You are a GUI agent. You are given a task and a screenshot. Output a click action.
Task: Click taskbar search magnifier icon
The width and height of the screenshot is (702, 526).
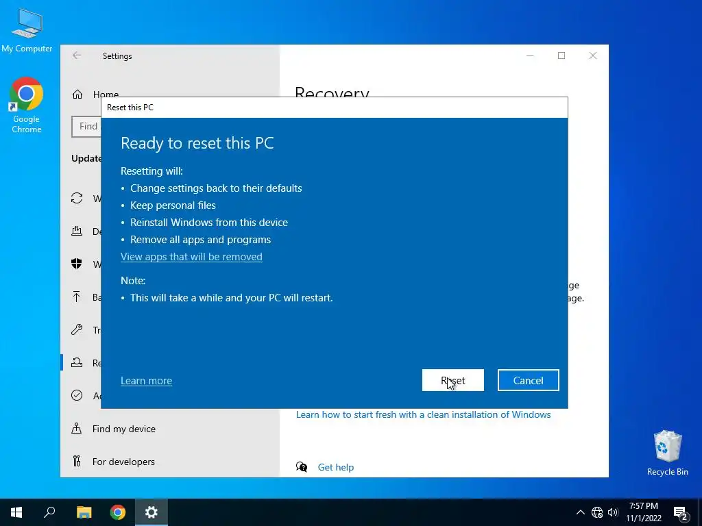click(x=49, y=512)
